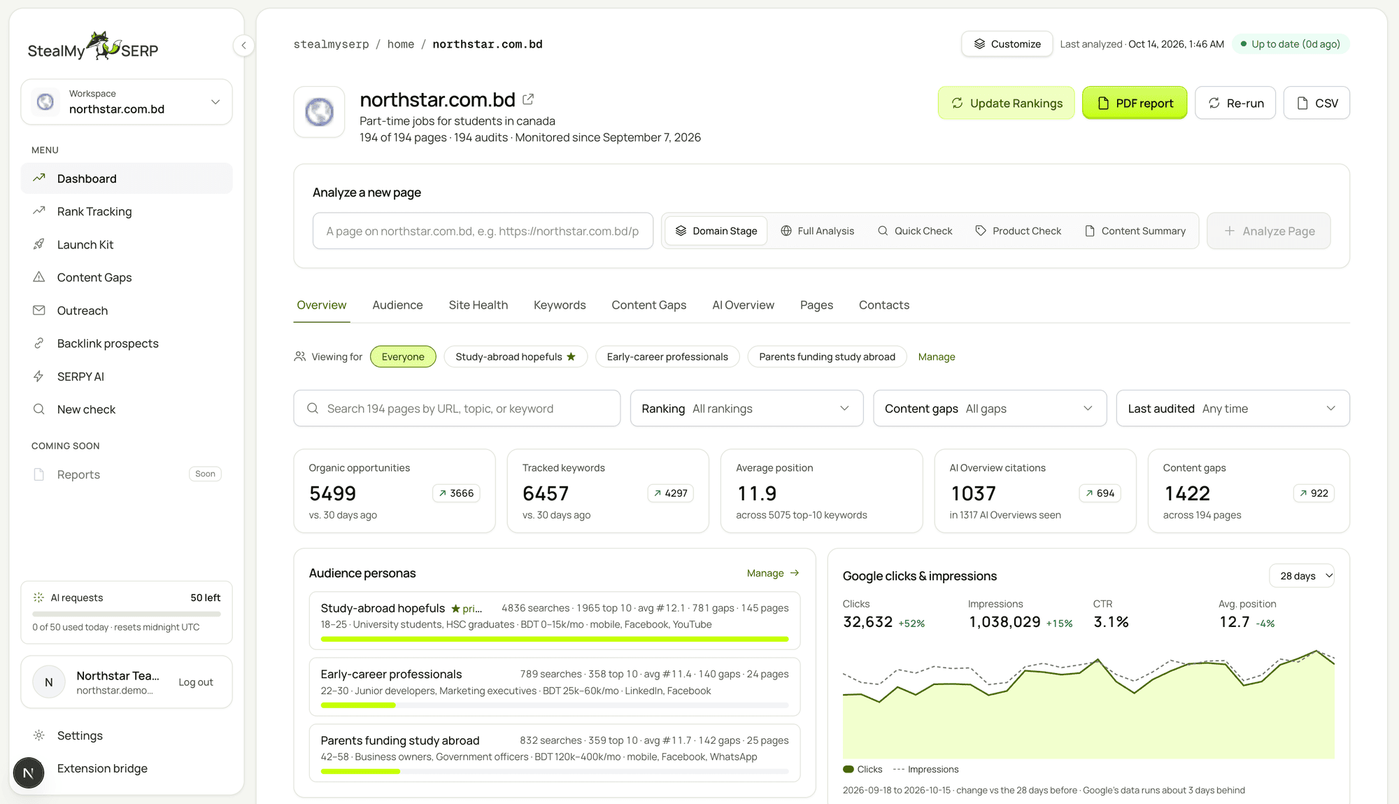Click the Log out link
Image resolution: width=1399 pixels, height=804 pixels.
coord(196,682)
